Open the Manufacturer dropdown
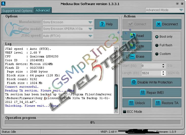 (90, 22)
